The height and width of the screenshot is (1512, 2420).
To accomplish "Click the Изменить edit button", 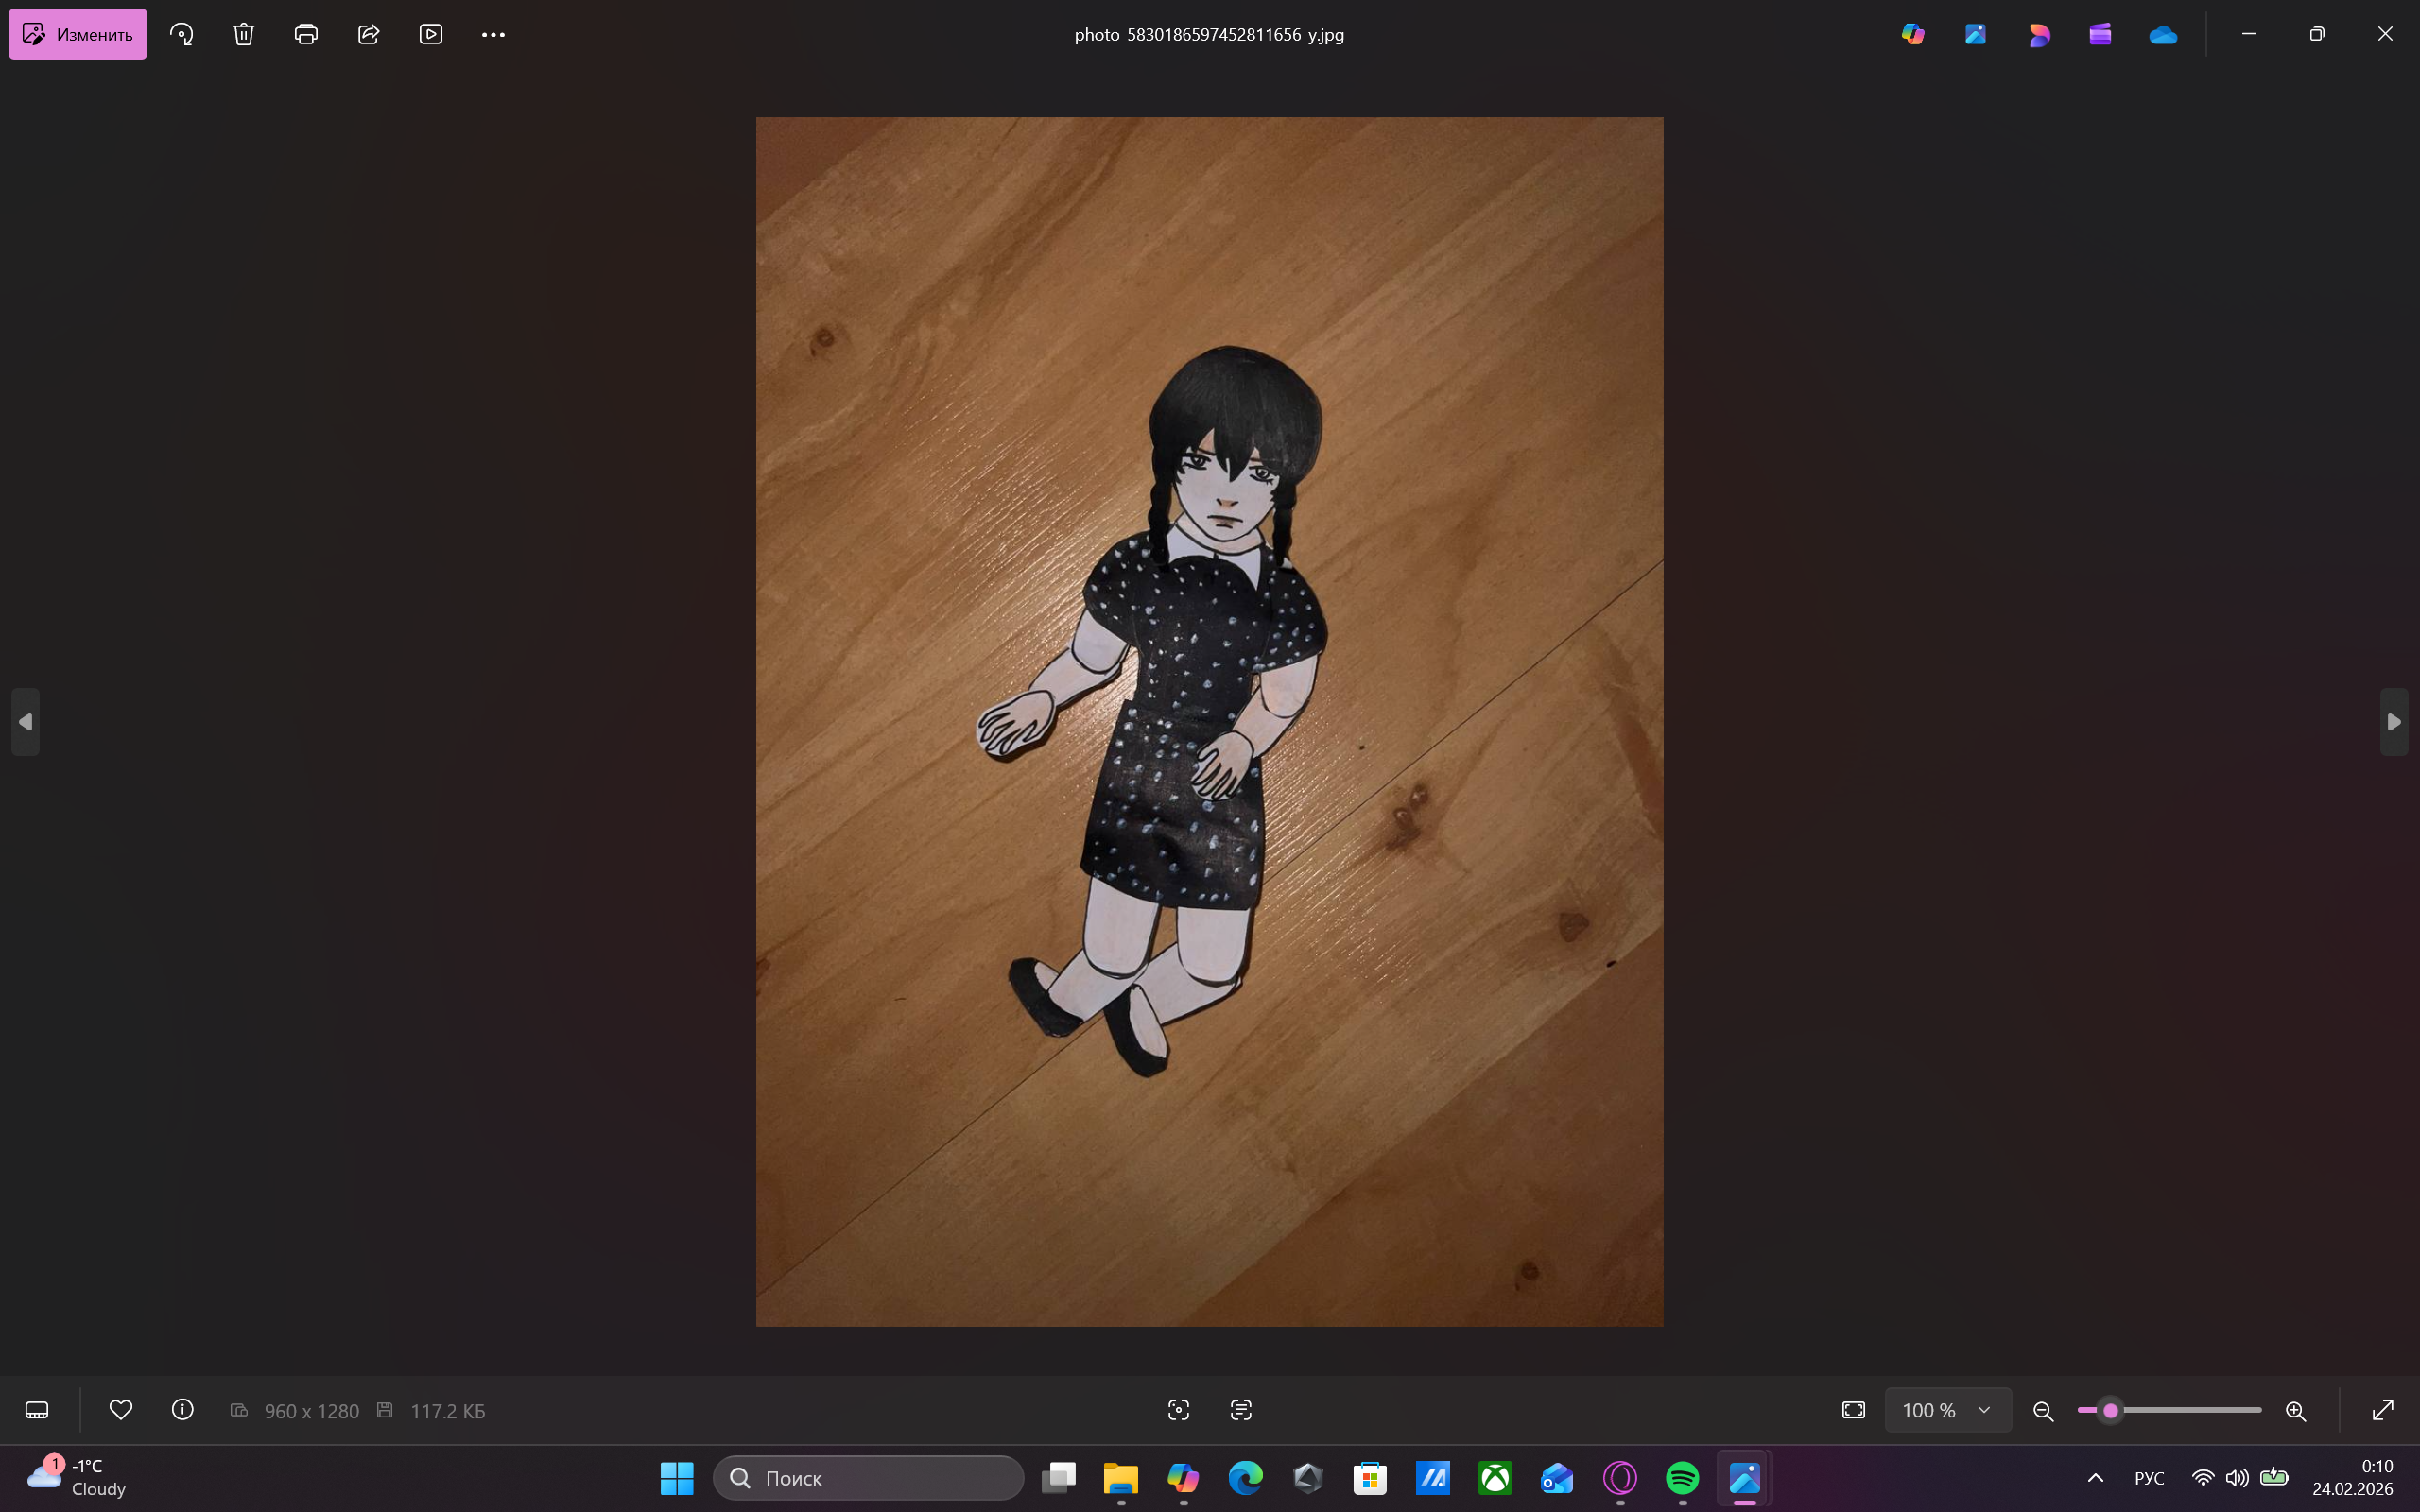I will (78, 34).
